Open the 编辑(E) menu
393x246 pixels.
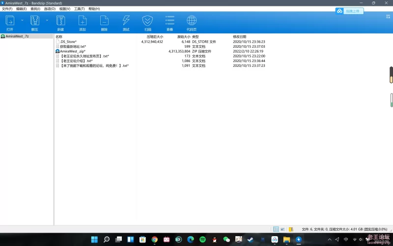(21, 9)
